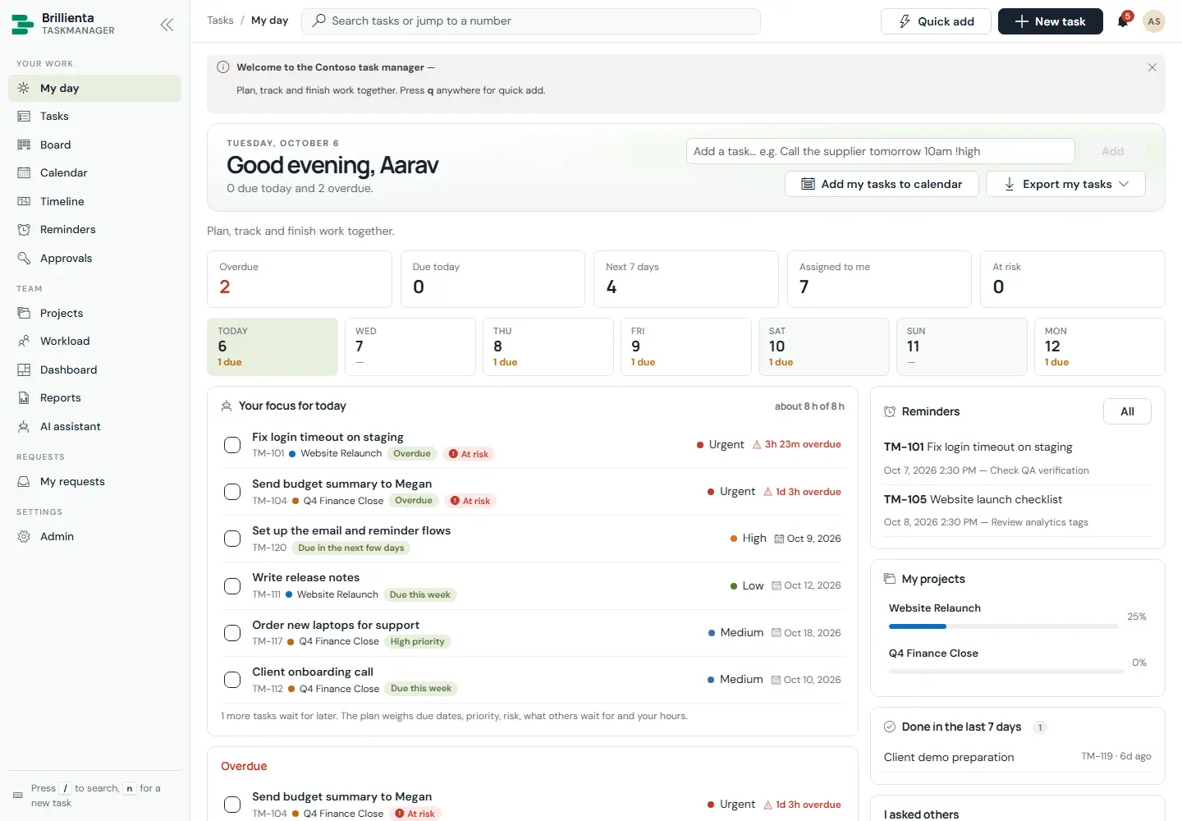Screen dimensions: 1182x821
Task: Check off Set up the email and reminder flows
Action: [232, 539]
